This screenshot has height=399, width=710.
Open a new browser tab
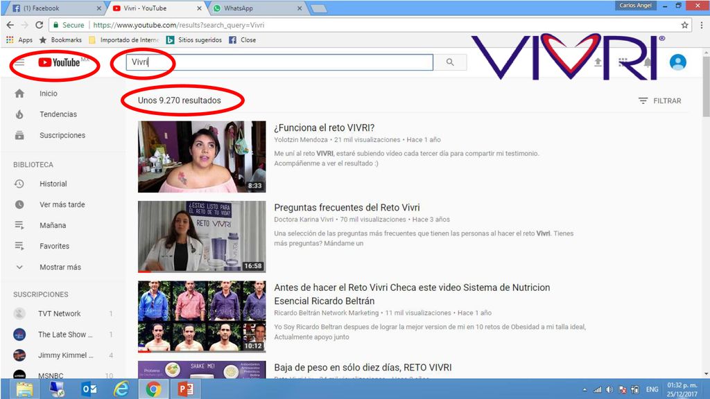(319, 8)
